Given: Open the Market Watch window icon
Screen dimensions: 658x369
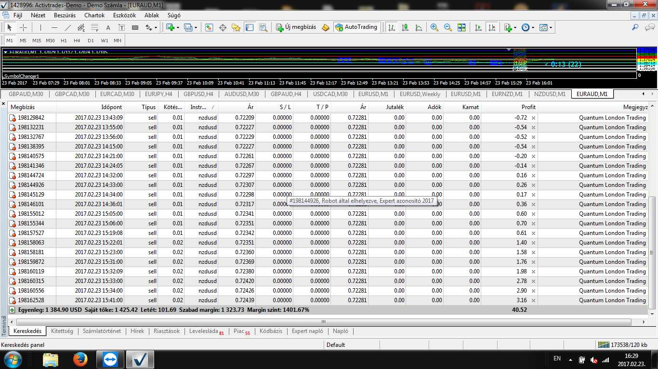Looking at the screenshot, I should tap(209, 27).
